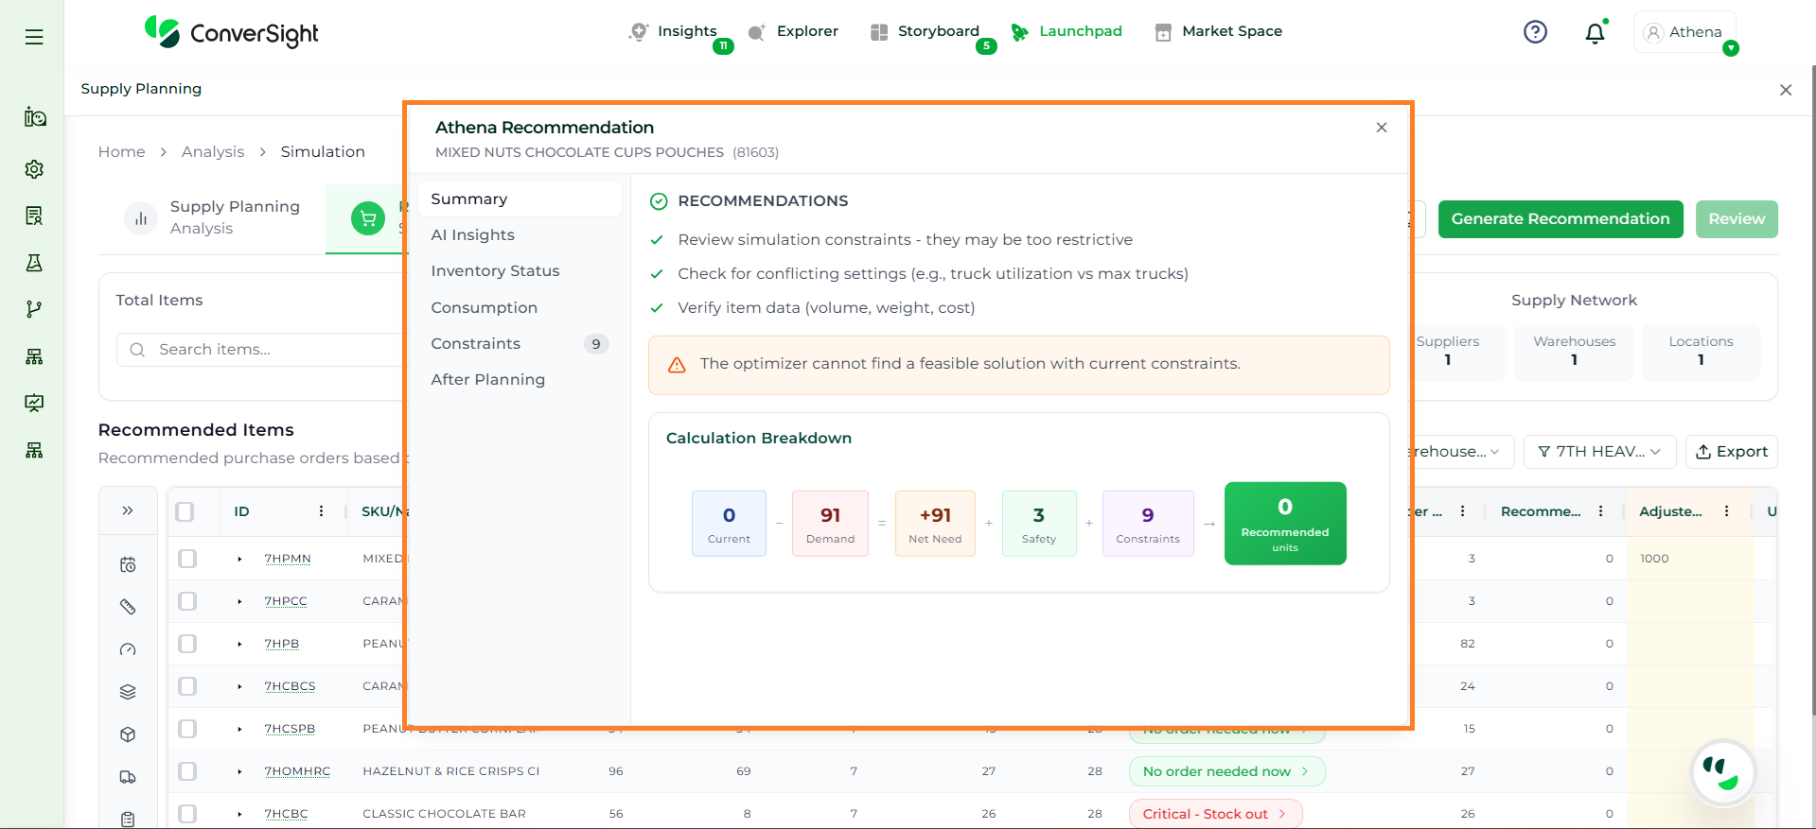
Task: Click the Generate Recommendation button
Action: click(x=1560, y=219)
